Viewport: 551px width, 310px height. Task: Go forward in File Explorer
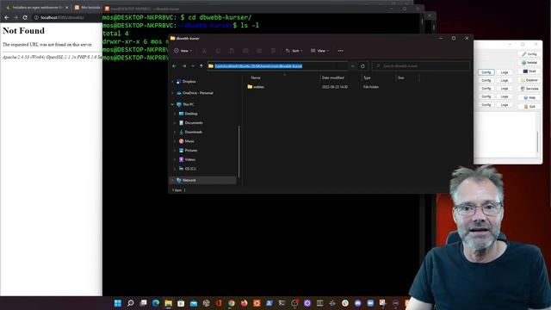(x=183, y=66)
